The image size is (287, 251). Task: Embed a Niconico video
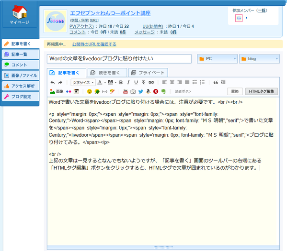click(x=133, y=91)
